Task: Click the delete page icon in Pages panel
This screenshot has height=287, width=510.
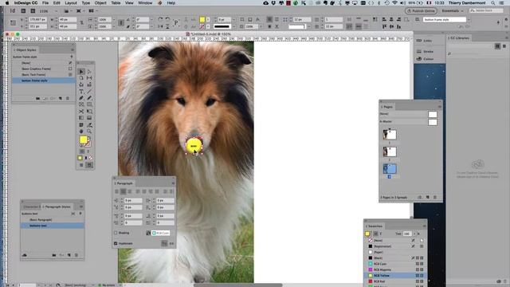Action: [435, 197]
